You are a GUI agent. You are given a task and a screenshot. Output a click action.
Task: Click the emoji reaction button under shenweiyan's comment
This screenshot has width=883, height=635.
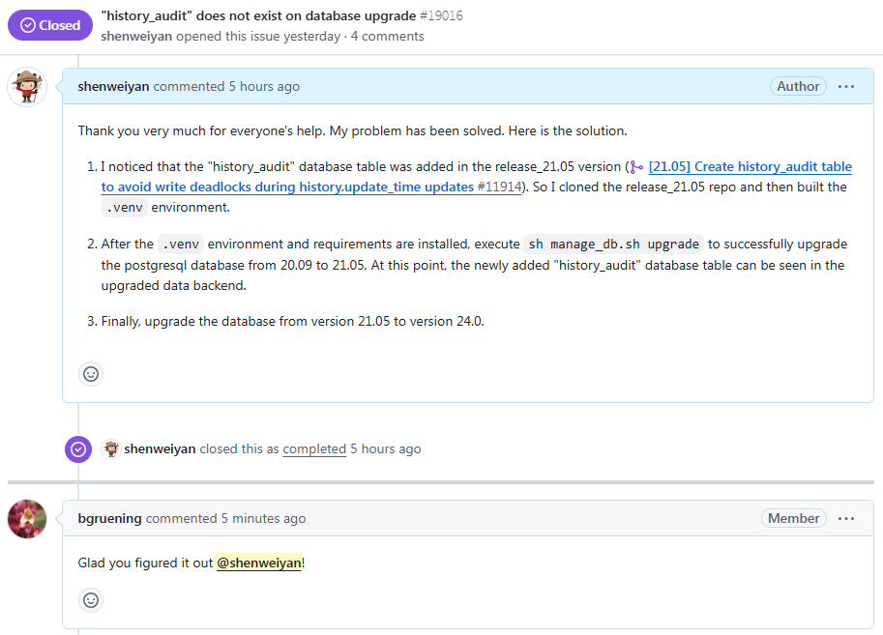coord(91,374)
